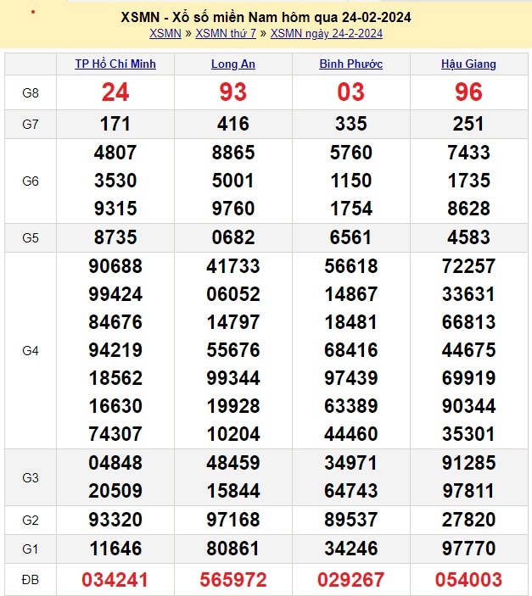
Task: Click Hậu Giang jackpot number 054003
Action: [468, 580]
